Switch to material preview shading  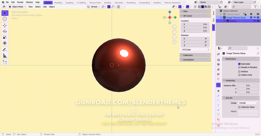[206, 7]
